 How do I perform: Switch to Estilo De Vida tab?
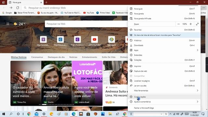[109, 57]
